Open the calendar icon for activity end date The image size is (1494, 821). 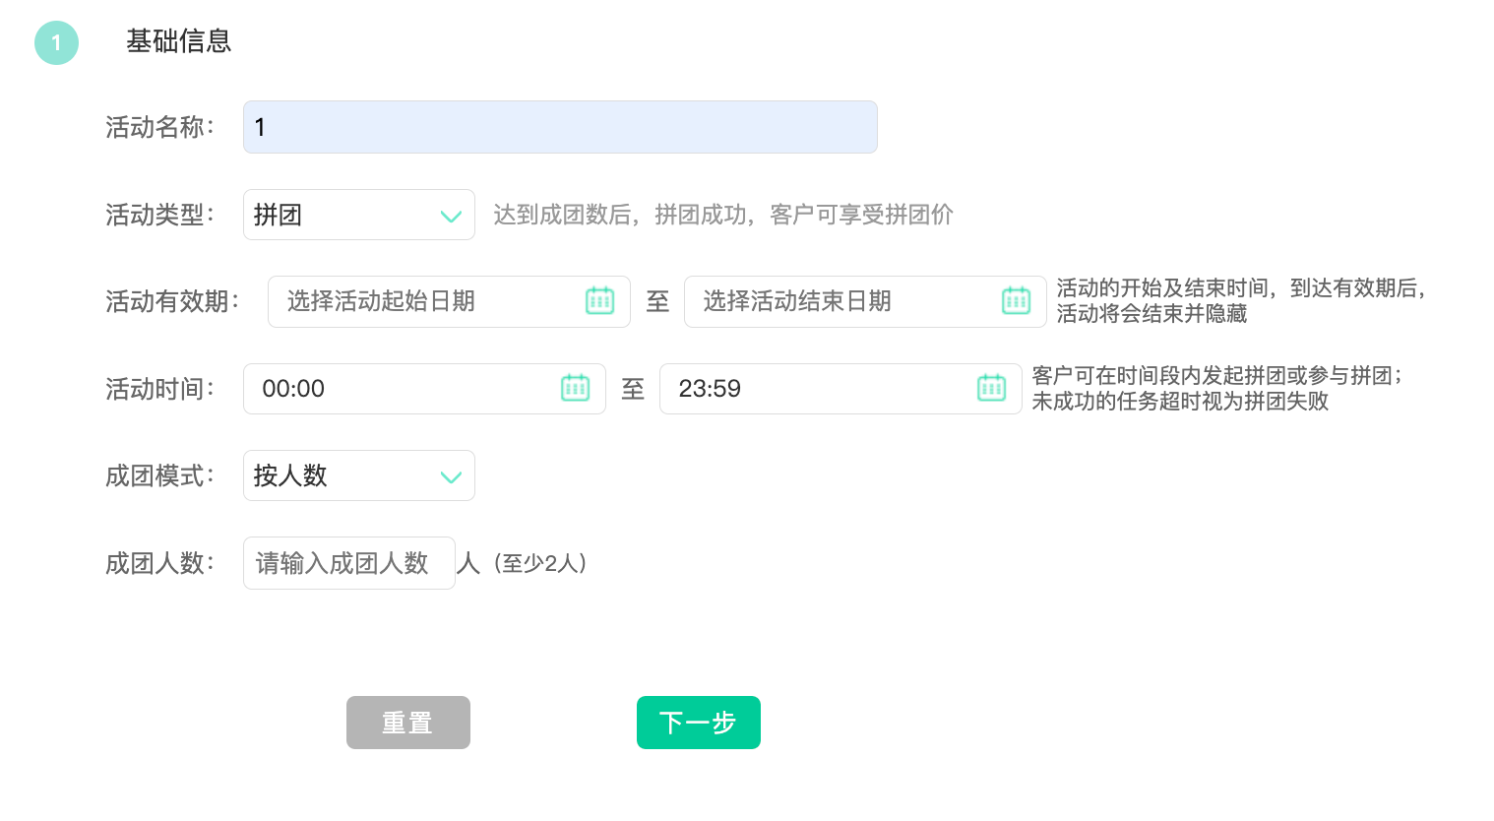coord(1016,301)
